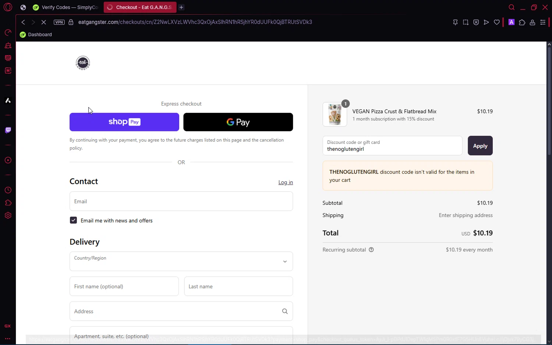This screenshot has height=345, width=552.
Task: Pay with Google Pay button
Action: point(238,122)
